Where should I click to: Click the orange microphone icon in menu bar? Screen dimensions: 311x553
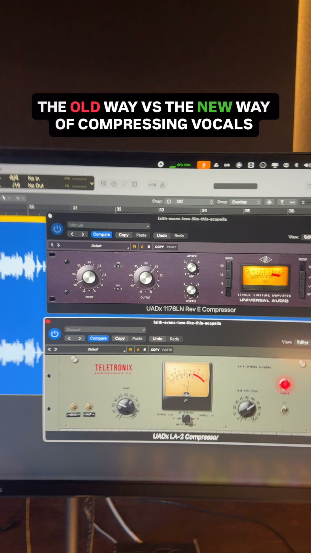(204, 165)
